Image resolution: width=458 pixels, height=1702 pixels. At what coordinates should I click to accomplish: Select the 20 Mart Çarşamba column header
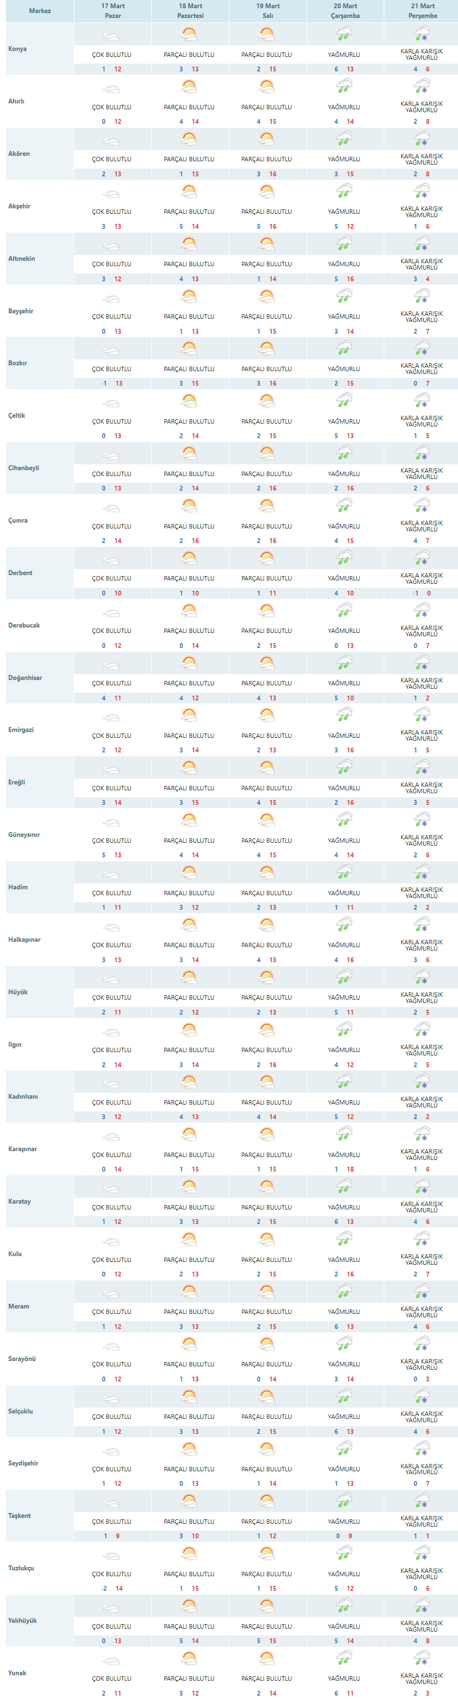(345, 11)
